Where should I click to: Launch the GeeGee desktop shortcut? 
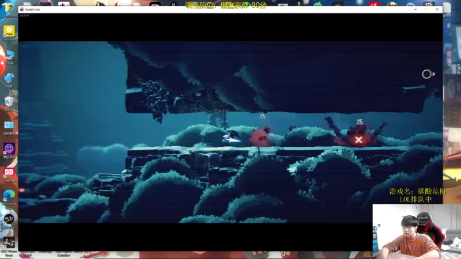tap(9, 174)
